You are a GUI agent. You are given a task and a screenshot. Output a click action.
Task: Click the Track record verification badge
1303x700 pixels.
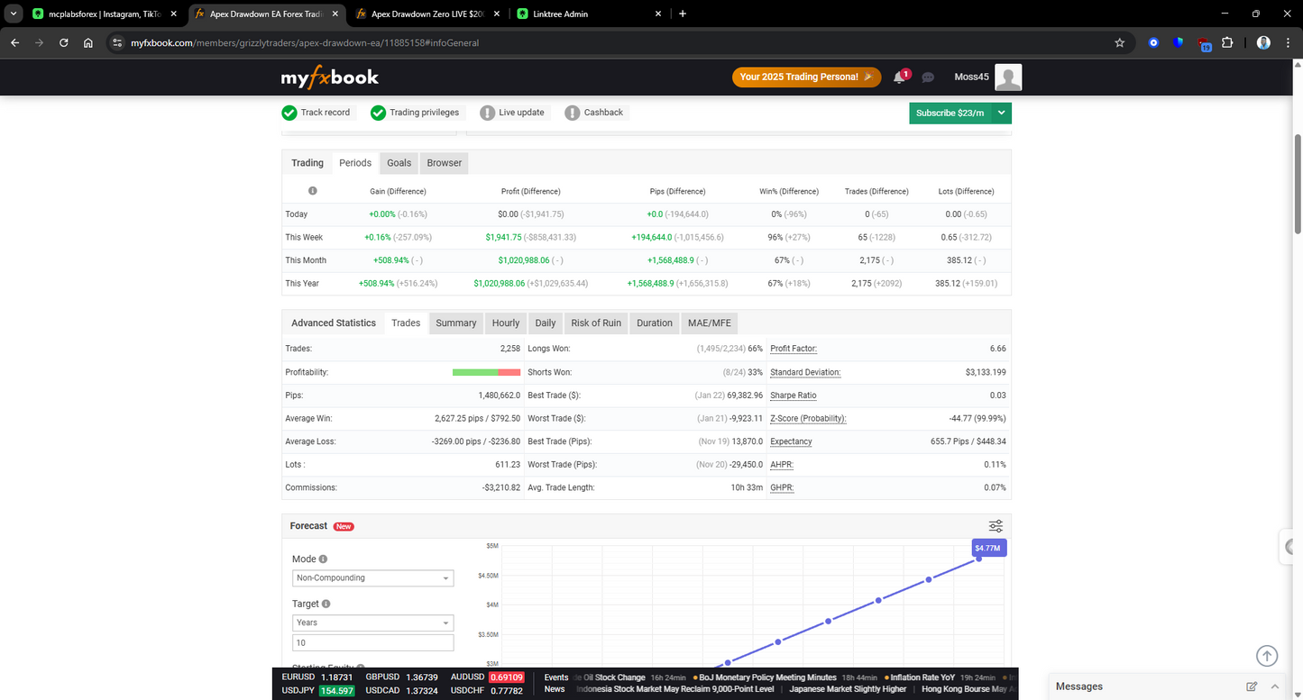click(317, 112)
